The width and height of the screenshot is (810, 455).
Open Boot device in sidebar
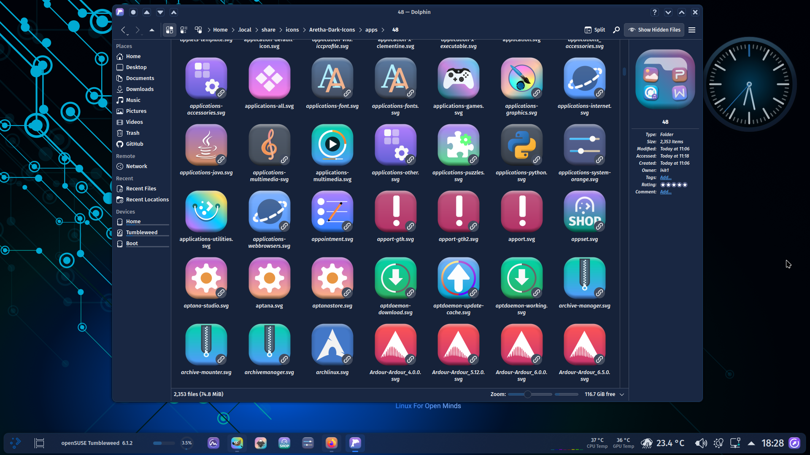tap(142, 244)
